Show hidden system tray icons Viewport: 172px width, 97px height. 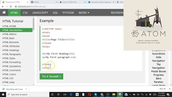click(130, 95)
